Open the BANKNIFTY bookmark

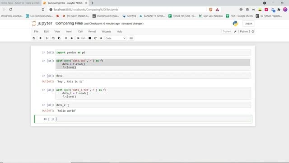(x=152, y=16)
